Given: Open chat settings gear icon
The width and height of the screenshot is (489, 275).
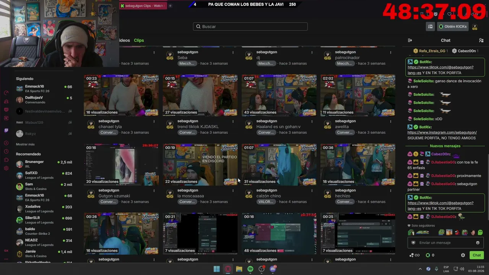Looking at the screenshot, I should (463, 255).
